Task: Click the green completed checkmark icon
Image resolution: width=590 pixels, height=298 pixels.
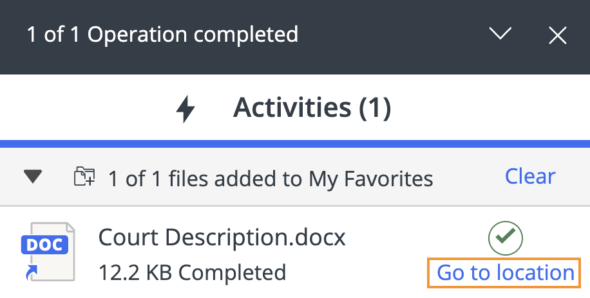Action: pyautogui.click(x=506, y=238)
